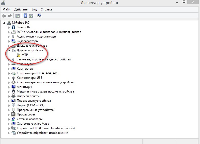
Task: Click the Forward arrow toolbar icon
Action: click(x=10, y=16)
